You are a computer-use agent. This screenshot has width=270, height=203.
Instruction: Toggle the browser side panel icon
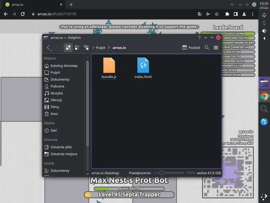click(235, 14)
